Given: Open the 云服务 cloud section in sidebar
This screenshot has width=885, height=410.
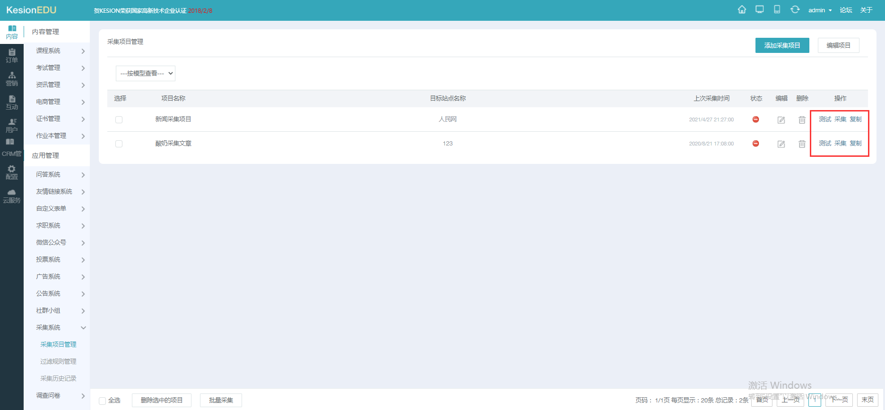Looking at the screenshot, I should click(12, 196).
